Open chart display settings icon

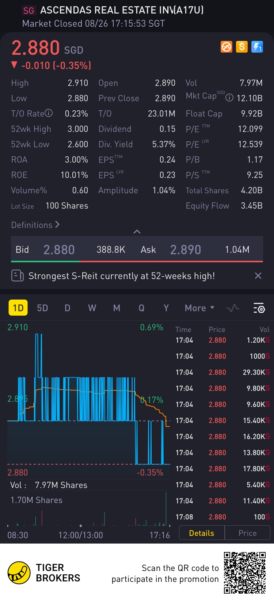pos(259,308)
